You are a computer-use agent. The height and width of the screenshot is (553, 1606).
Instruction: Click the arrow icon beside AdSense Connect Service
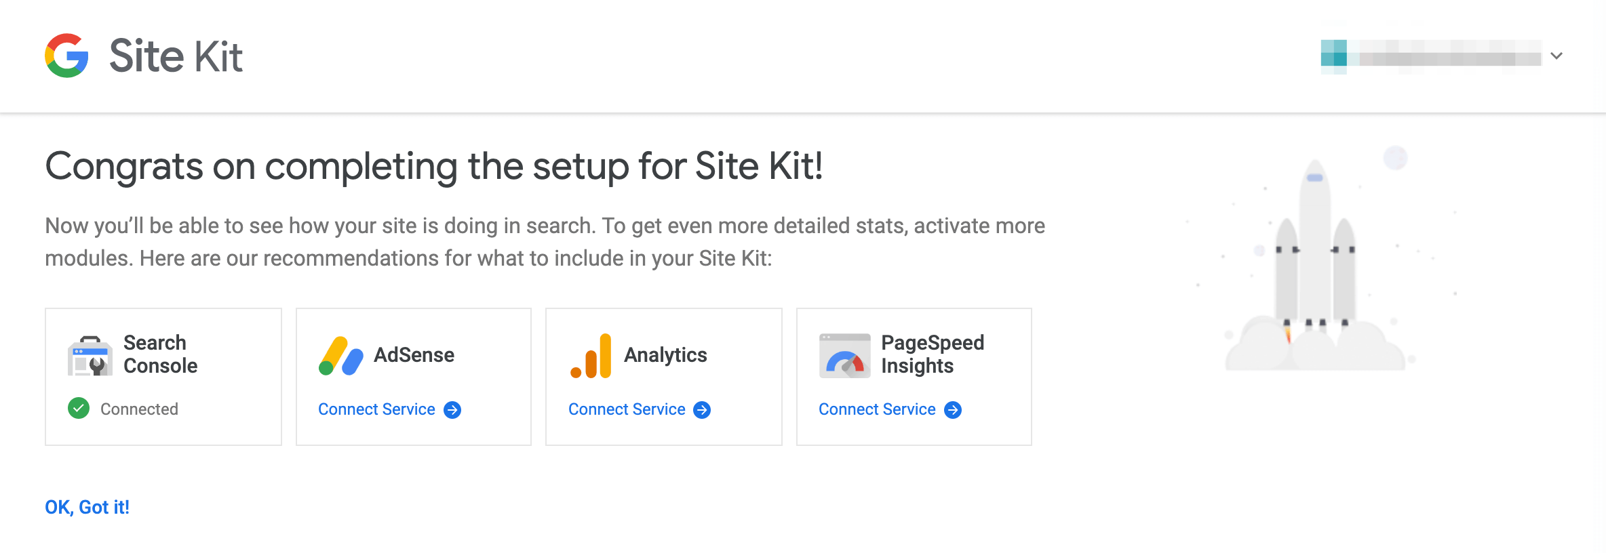point(452,410)
